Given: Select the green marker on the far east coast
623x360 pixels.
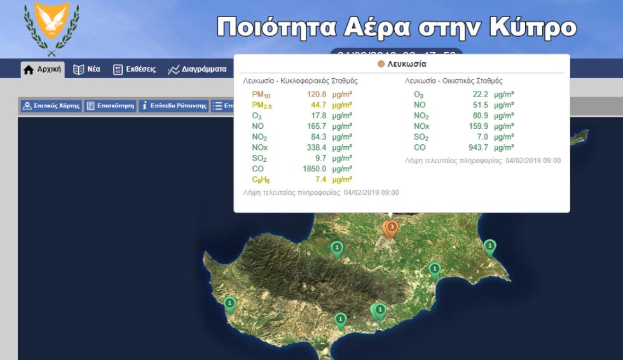Looking at the screenshot, I should [489, 246].
